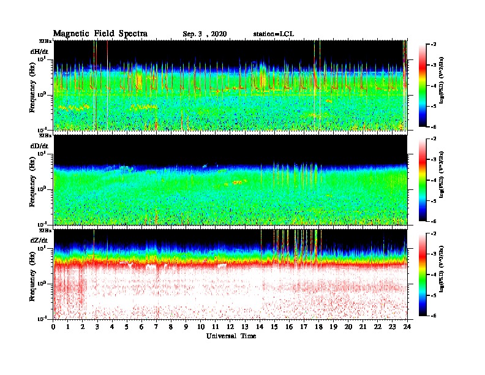Click the color bar beside dD/dt panel
This screenshot has width=485, height=375.
(x=423, y=180)
